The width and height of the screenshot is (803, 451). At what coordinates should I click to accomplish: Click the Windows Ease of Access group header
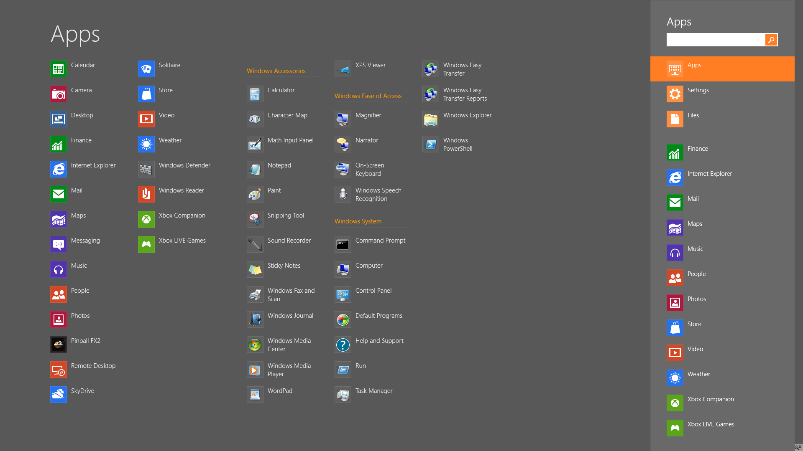point(368,96)
